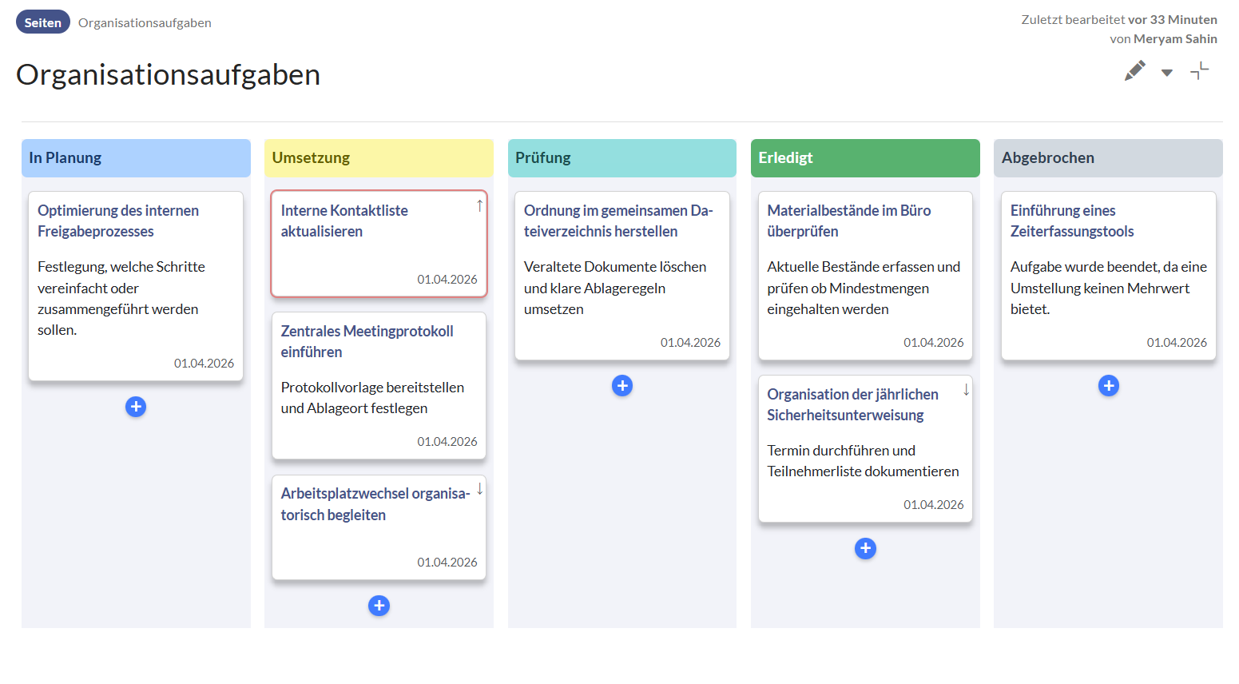Add a card in Erledigt column

coord(865,548)
